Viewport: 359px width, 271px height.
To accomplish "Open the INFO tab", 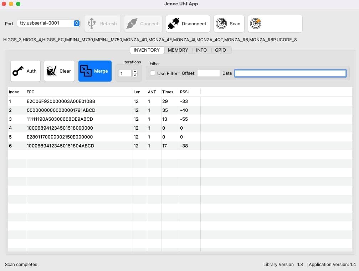I will tap(201, 50).
